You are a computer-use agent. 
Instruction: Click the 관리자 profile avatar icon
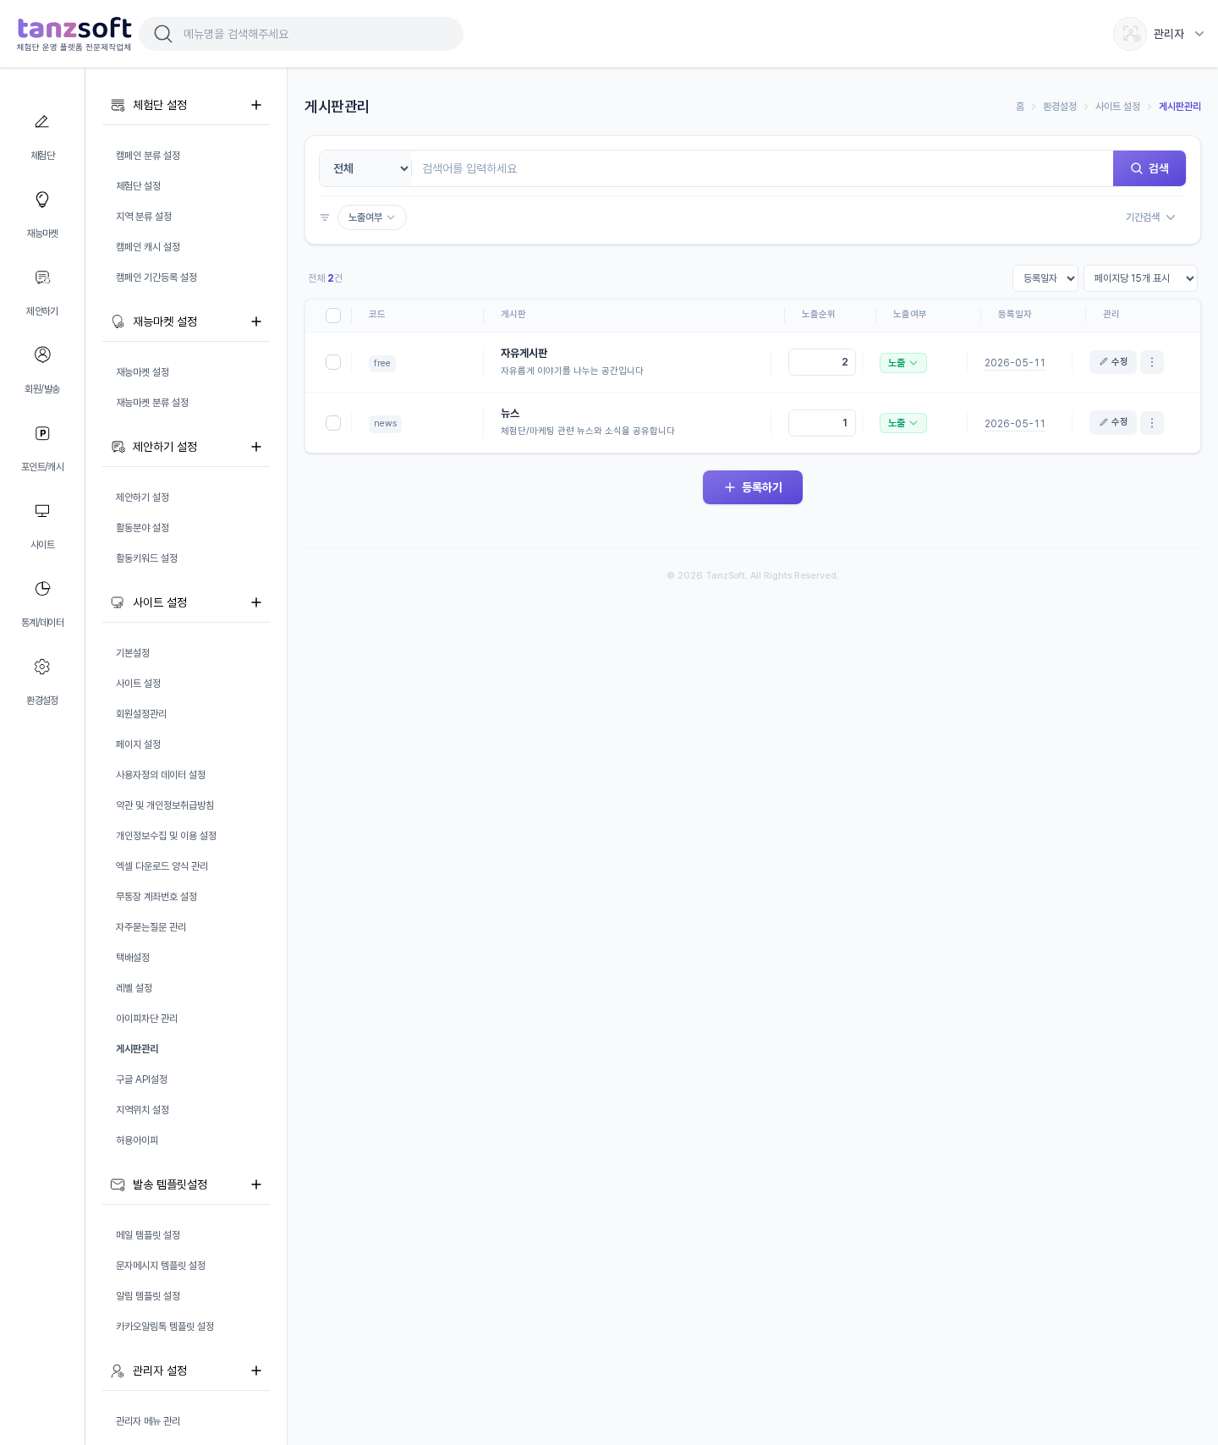[1130, 34]
